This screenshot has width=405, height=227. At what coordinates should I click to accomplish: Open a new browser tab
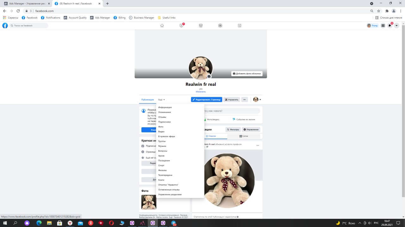[x=107, y=3]
